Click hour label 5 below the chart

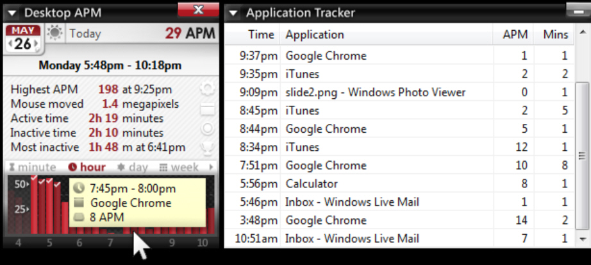(x=49, y=243)
